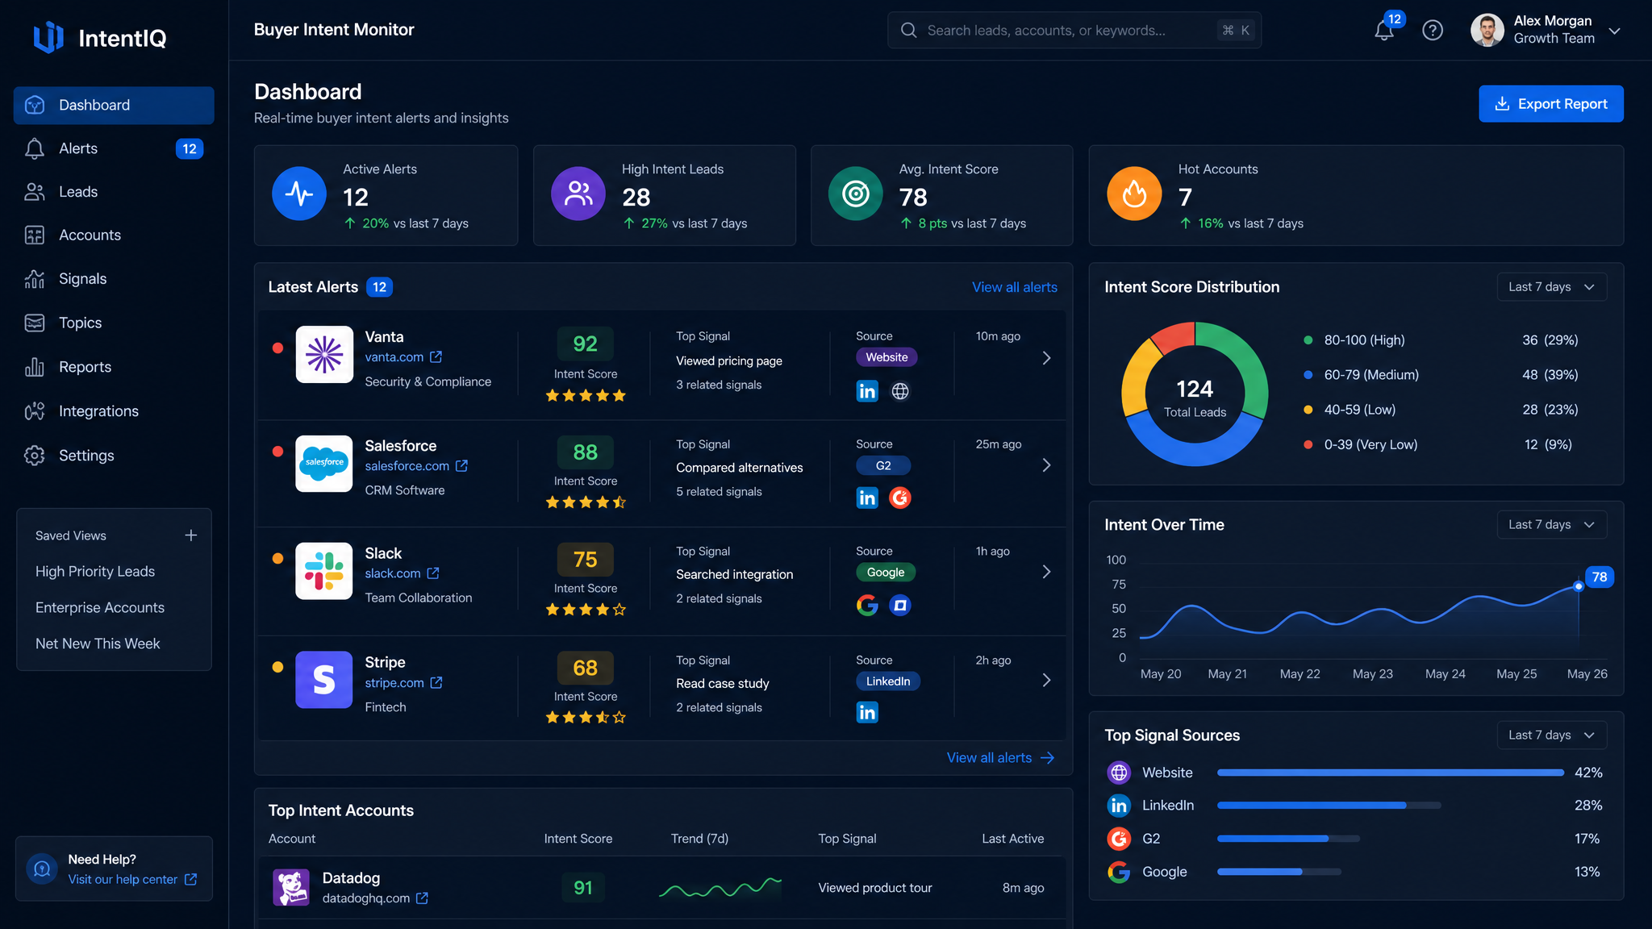The image size is (1652, 929).
Task: Click the LinkedIn 28% progress bar
Action: (1329, 806)
